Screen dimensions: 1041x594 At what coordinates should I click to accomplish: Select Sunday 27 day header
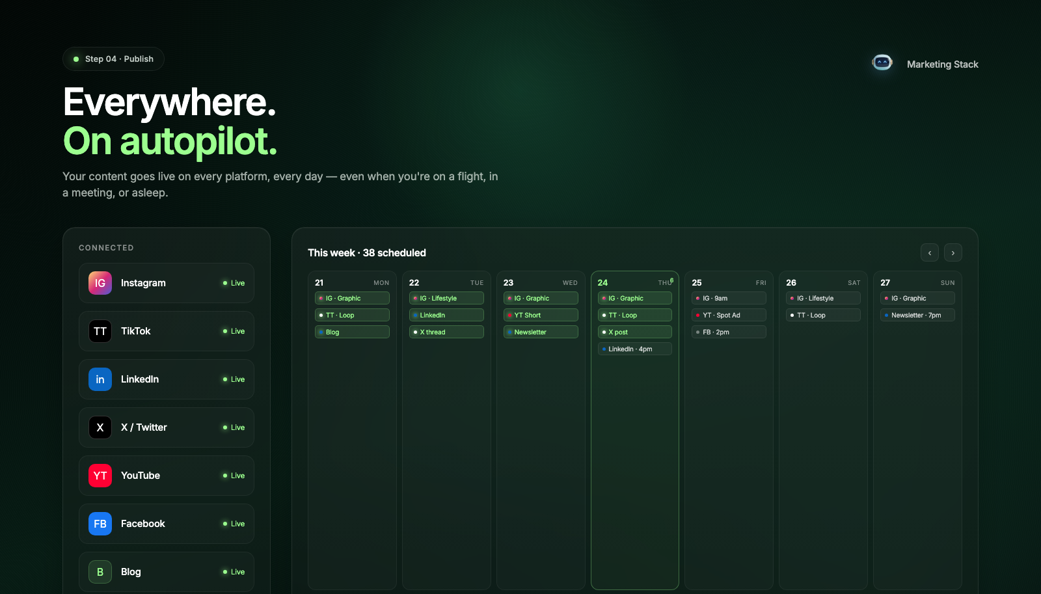[917, 282]
